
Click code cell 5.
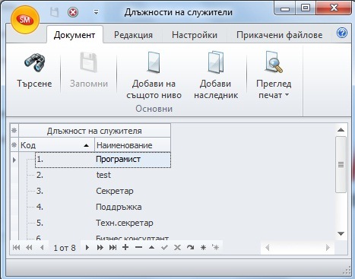65,223
